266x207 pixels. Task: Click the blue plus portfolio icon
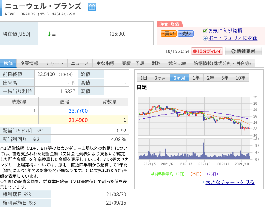pos(205,38)
